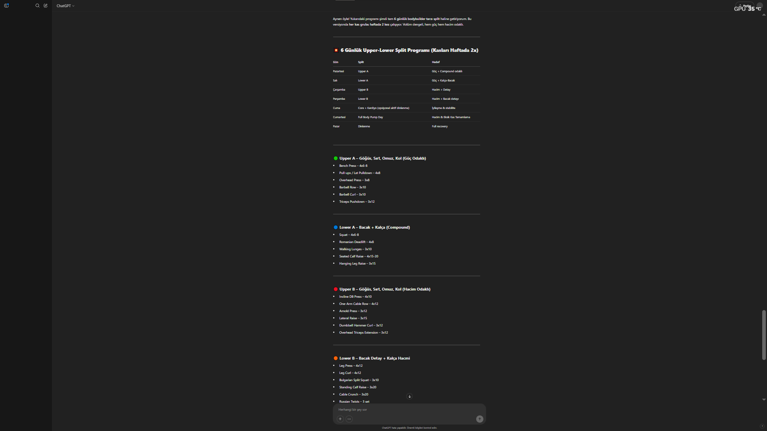Click the 'Bench Press – 4x6-8' list item
This screenshot has height=431, width=767.
click(353, 166)
